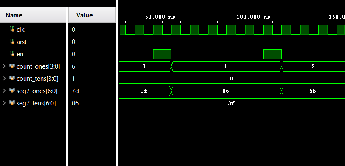The height and width of the screenshot is (166, 345).
Task: Select the count_tens[3:0] signal name
Action: click(x=37, y=79)
